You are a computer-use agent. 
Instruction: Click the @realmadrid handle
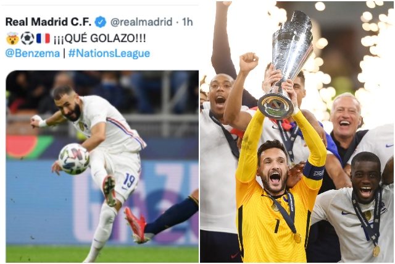(x=141, y=22)
